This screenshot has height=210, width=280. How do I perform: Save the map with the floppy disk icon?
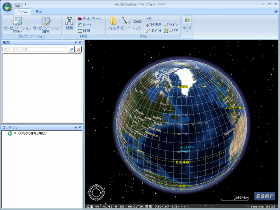(x=17, y=5)
